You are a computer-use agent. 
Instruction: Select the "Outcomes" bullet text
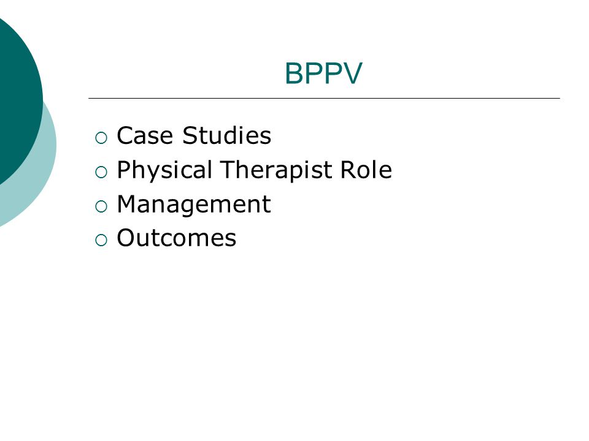pyautogui.click(x=177, y=238)
